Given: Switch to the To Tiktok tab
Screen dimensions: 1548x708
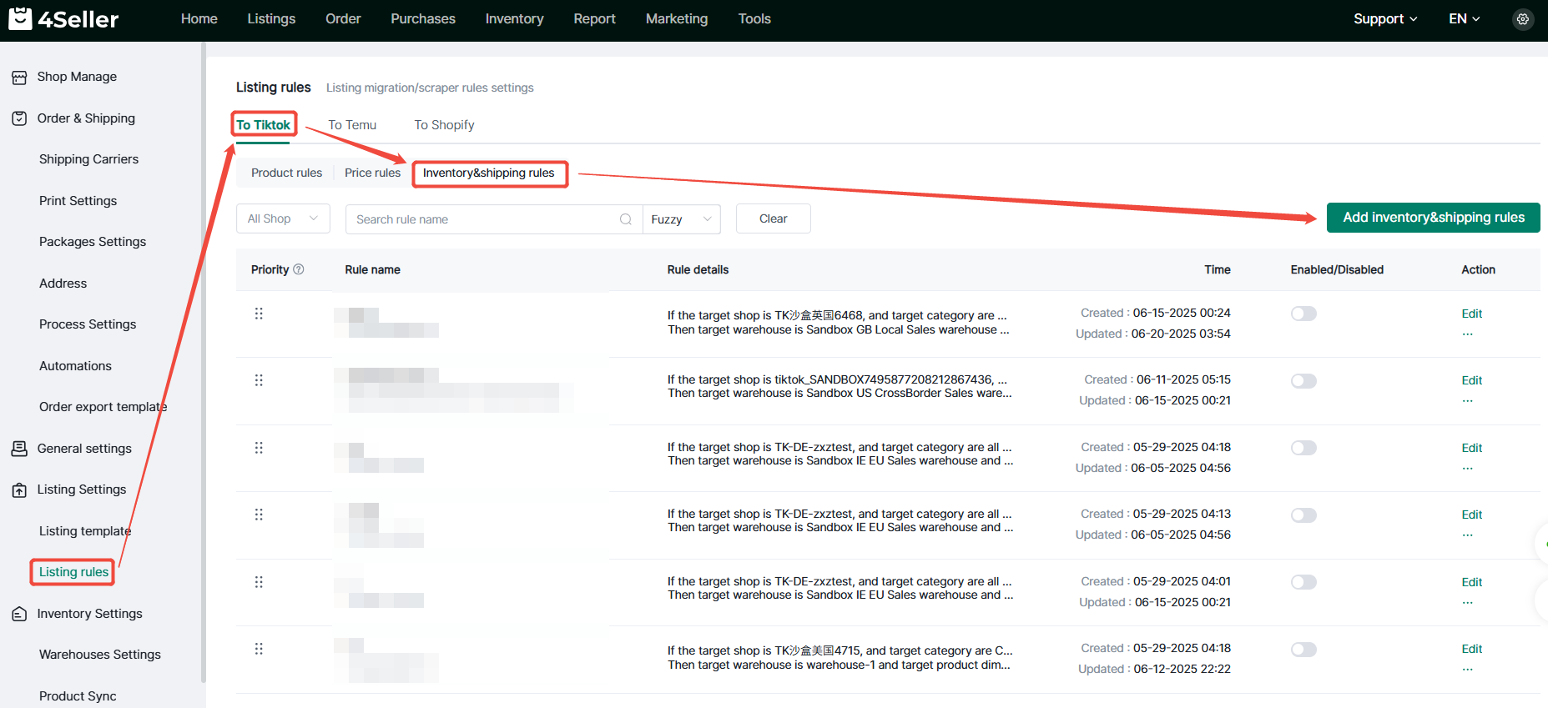Looking at the screenshot, I should [263, 125].
